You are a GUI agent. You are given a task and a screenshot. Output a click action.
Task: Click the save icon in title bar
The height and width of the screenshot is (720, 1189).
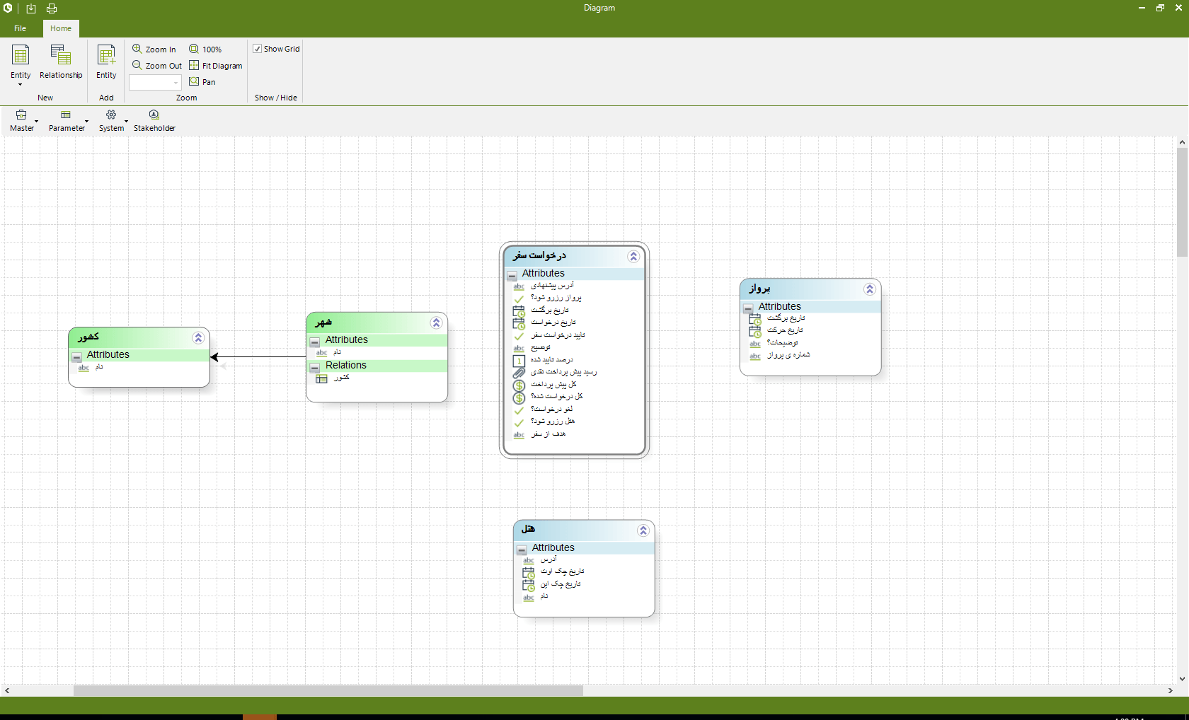(x=31, y=8)
